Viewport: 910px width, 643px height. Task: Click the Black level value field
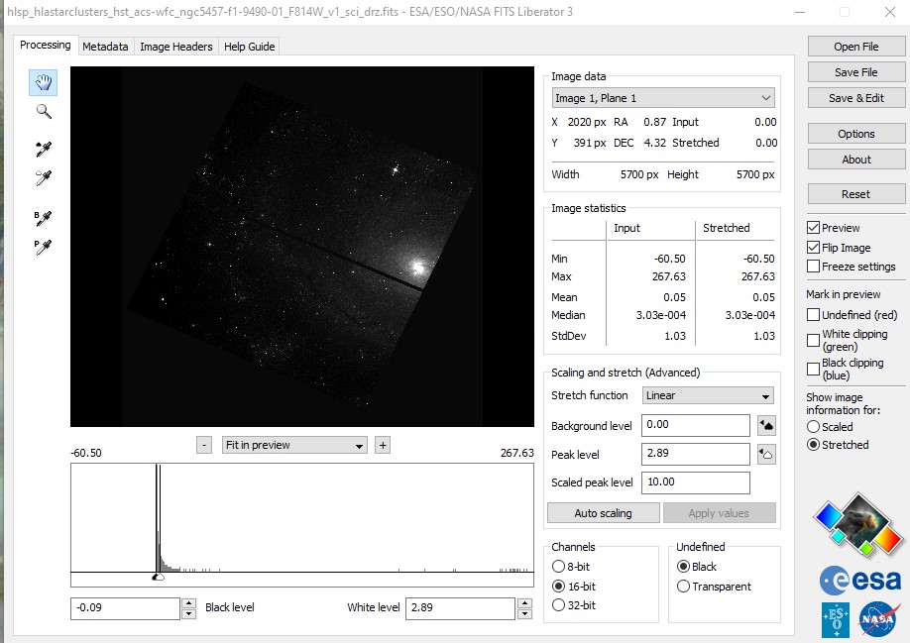(125, 608)
